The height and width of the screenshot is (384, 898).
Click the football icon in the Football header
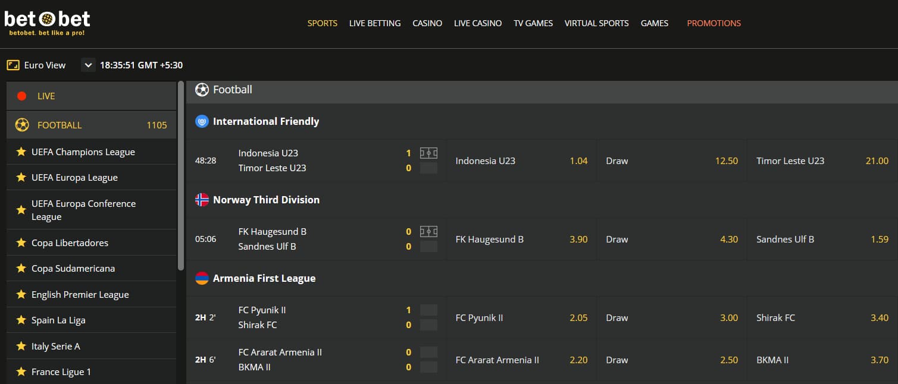[202, 90]
